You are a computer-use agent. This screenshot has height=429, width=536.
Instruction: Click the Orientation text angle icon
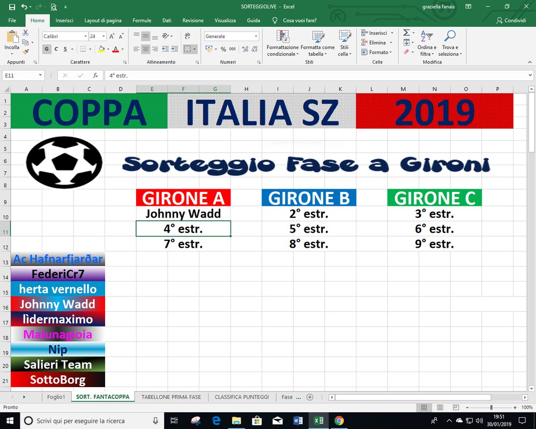166,36
